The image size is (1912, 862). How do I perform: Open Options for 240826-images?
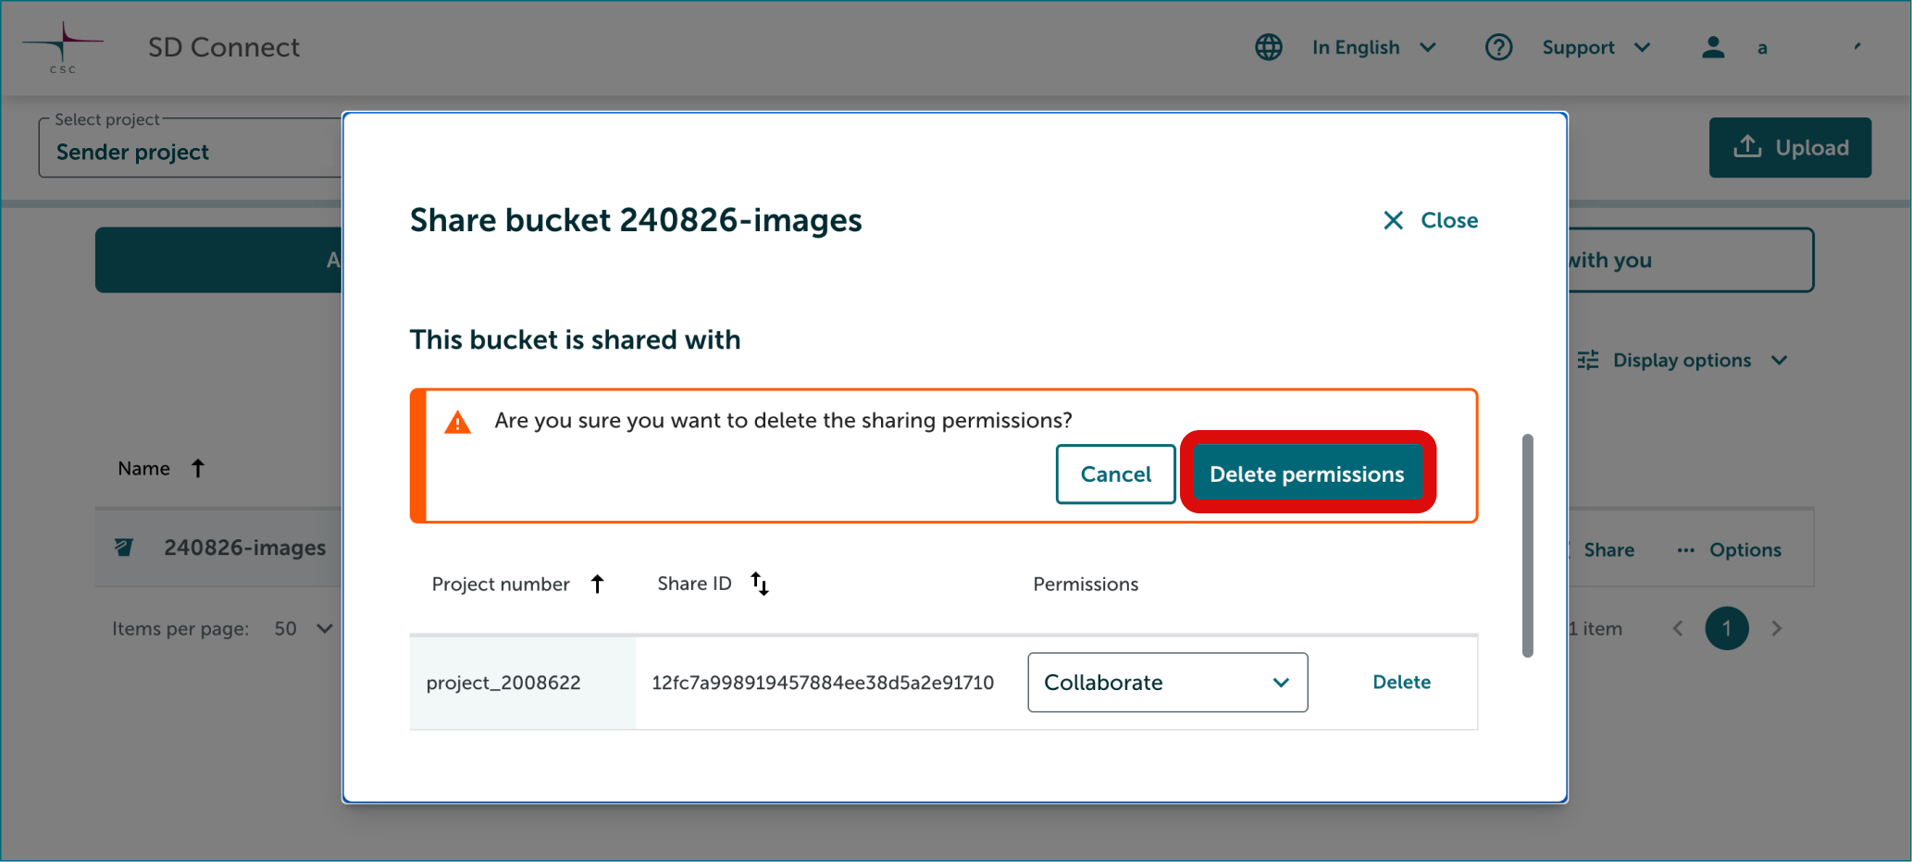[x=1729, y=550]
